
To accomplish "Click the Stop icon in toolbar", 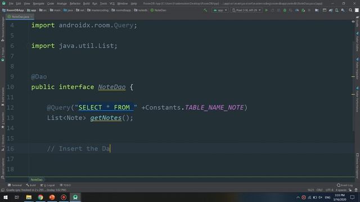I will tap(309, 10).
